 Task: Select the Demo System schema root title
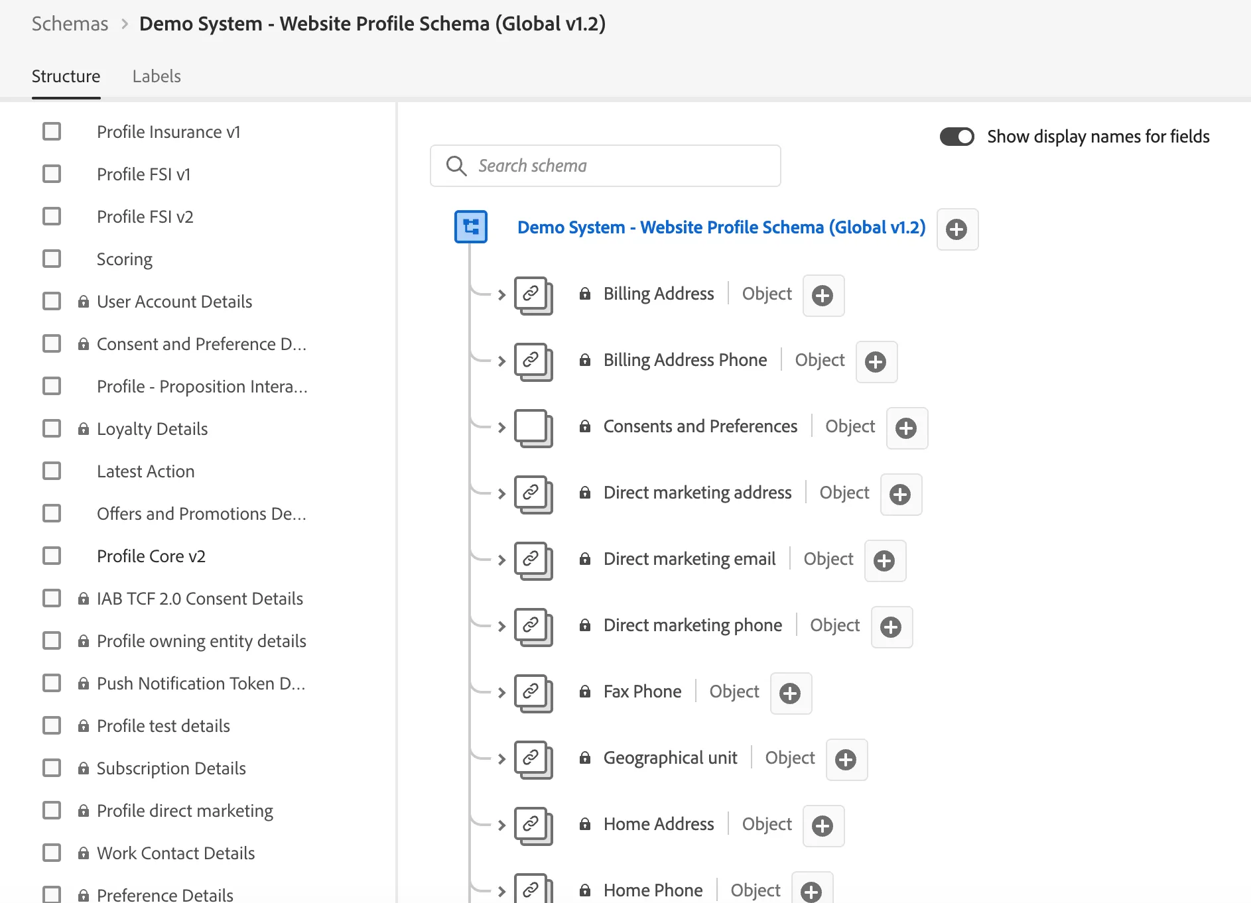721,227
